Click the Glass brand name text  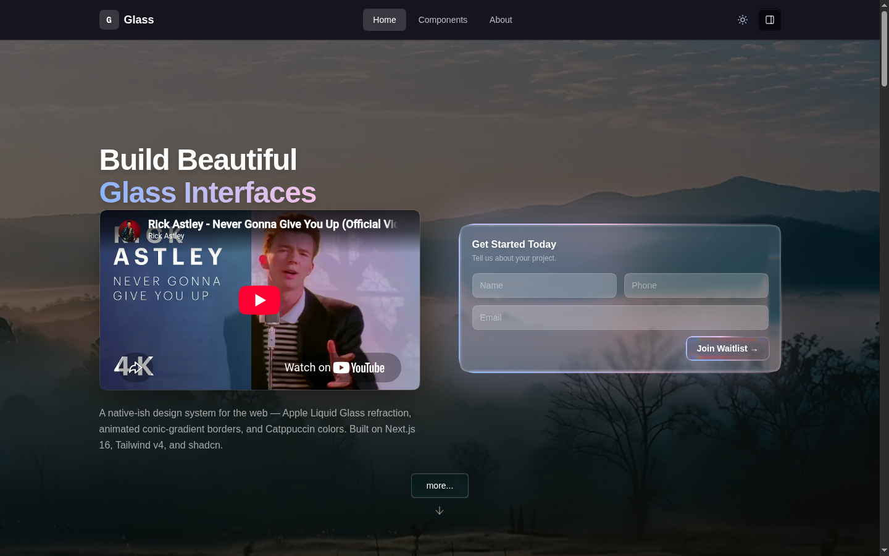tap(139, 20)
